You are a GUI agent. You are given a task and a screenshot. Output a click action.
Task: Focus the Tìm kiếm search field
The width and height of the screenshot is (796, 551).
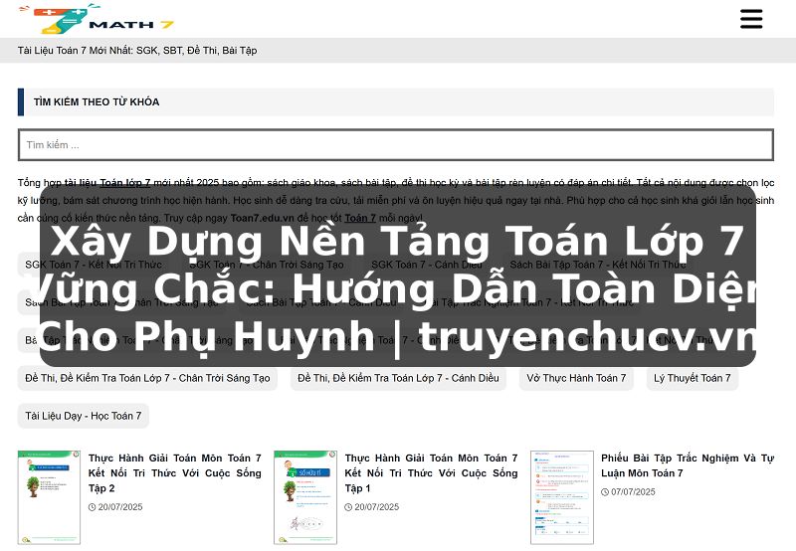point(395,144)
